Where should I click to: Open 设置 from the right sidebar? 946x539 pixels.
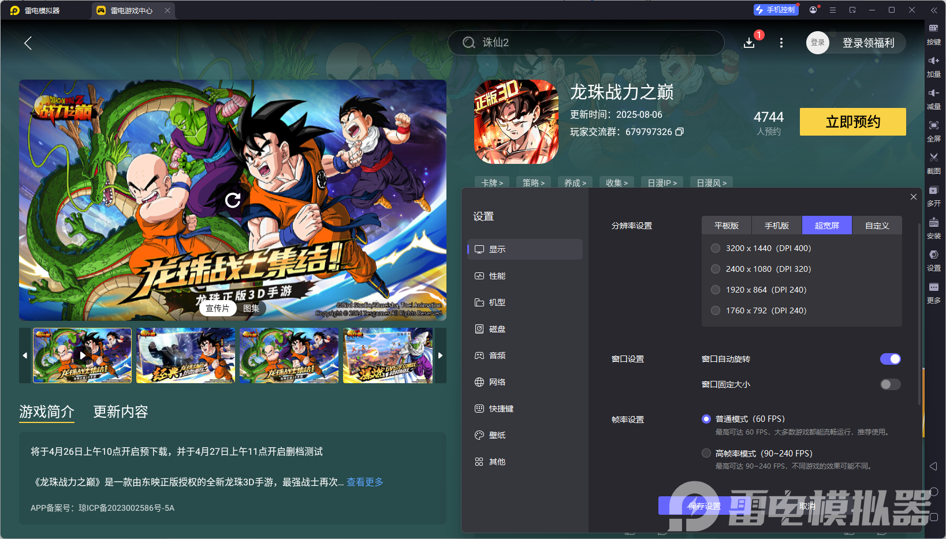(933, 260)
